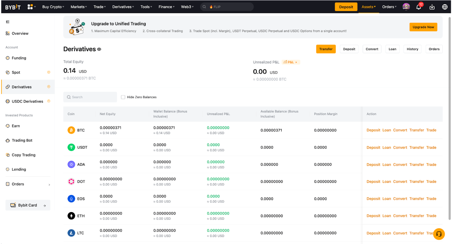Click the user profile avatar
Viewport: 452px width, 244px height.
406,7
